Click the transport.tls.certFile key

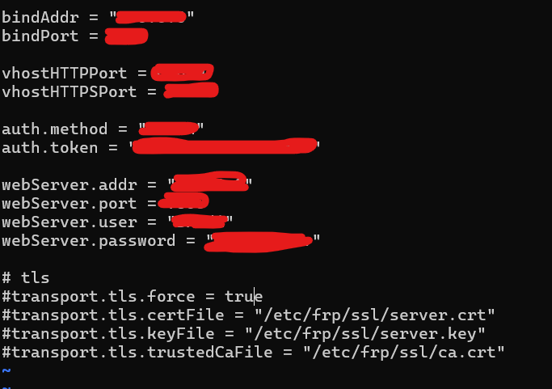[113, 315]
